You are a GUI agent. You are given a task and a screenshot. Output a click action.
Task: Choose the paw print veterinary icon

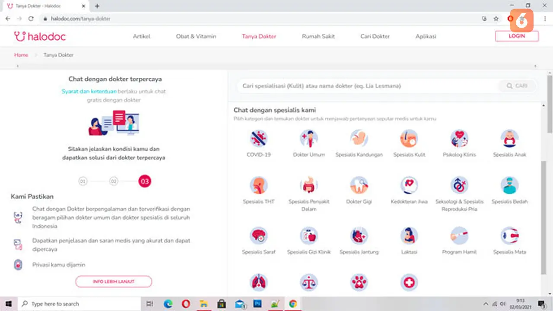point(359,283)
